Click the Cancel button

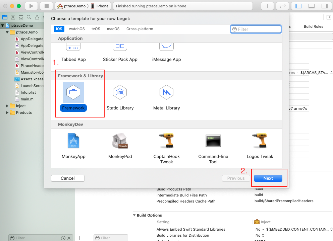pyautogui.click(x=68, y=178)
